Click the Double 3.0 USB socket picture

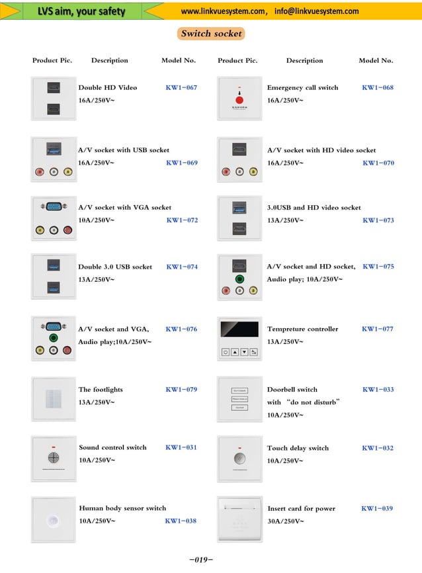(53, 277)
